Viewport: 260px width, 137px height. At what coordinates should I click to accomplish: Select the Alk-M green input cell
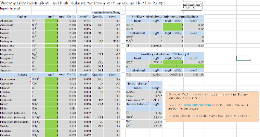173,29
